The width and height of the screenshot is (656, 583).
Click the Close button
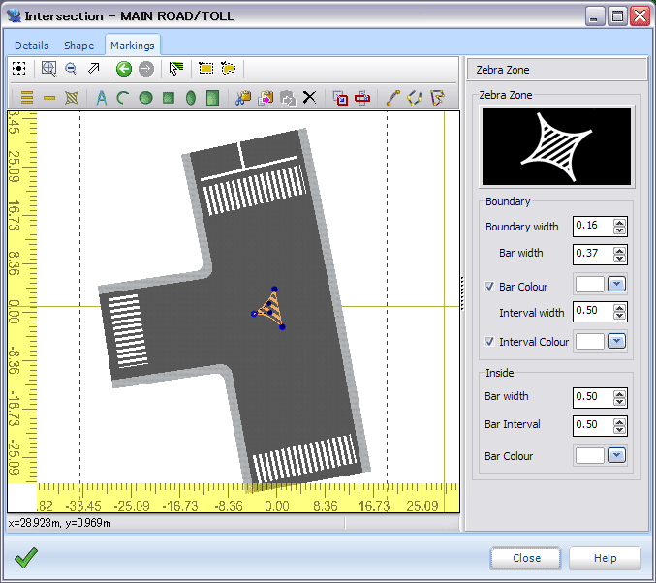[x=526, y=558]
